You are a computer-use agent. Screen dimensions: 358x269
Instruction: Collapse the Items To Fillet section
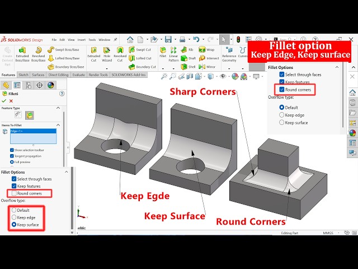58,125
